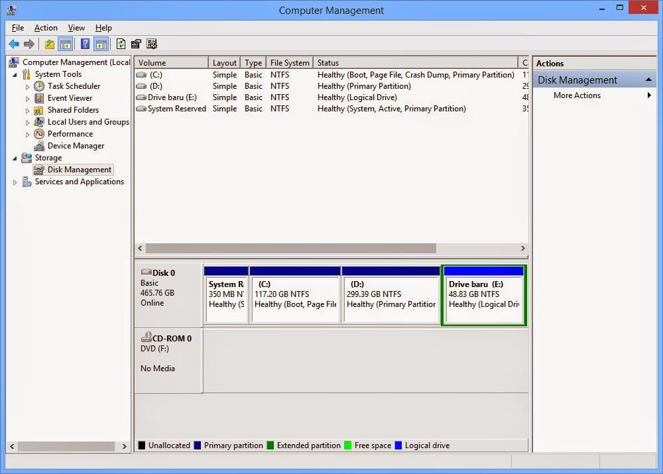Click the Storage node icon
Screen dimensions: 663x474
(x=27, y=158)
